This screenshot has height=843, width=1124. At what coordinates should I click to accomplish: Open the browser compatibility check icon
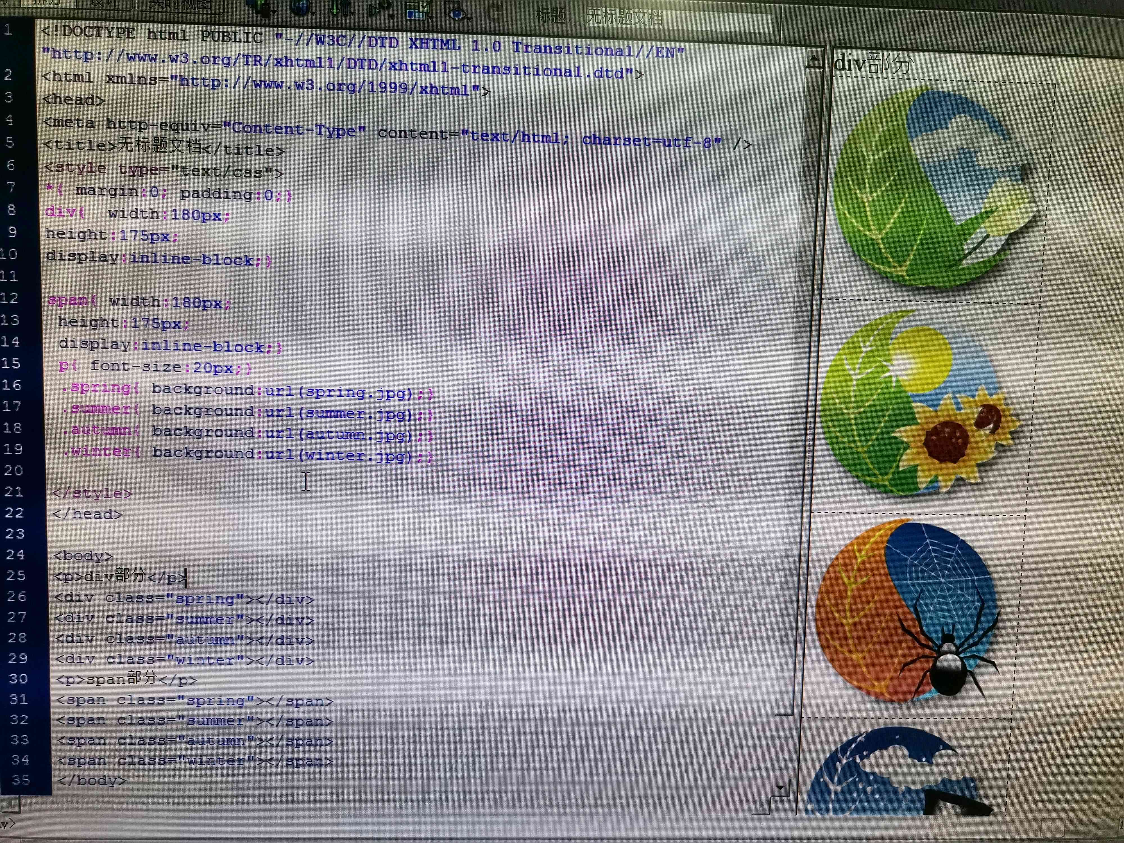(419, 10)
